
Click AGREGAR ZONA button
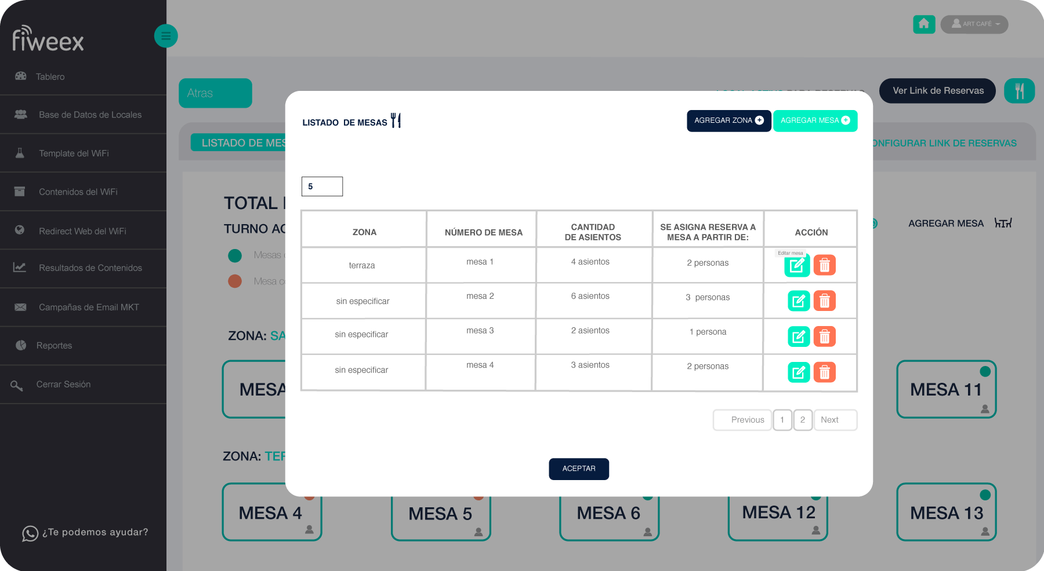point(728,120)
